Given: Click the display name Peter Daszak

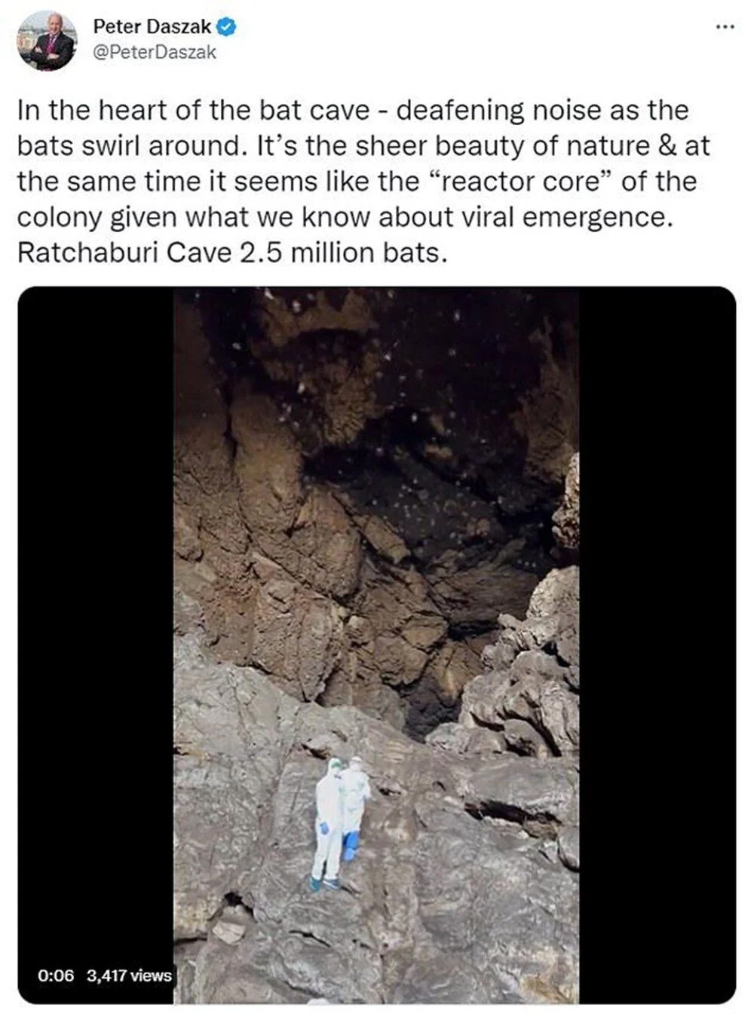Looking at the screenshot, I should tap(152, 27).
